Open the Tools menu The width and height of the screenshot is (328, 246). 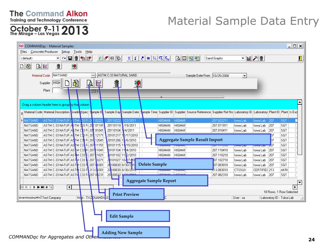tap(78, 52)
